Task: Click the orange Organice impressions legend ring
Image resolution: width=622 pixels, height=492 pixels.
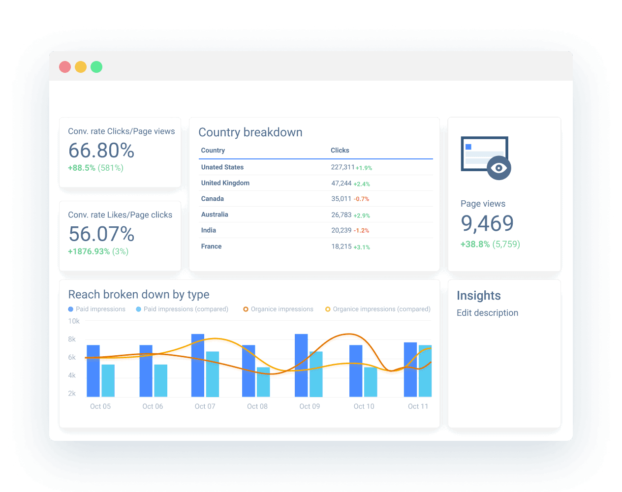Action: (x=246, y=309)
